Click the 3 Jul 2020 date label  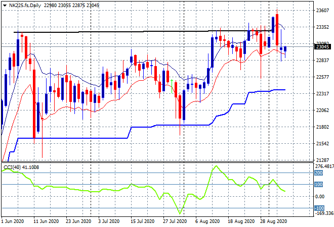point(109,221)
